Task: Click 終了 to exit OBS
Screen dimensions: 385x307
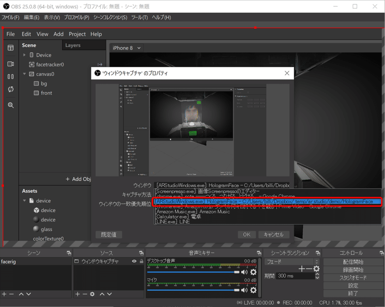Action: [353, 293]
